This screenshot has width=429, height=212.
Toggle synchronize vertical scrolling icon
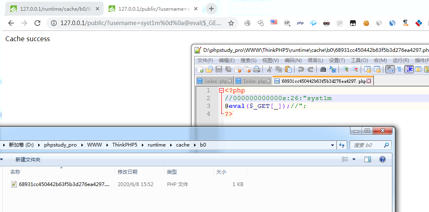367,69
